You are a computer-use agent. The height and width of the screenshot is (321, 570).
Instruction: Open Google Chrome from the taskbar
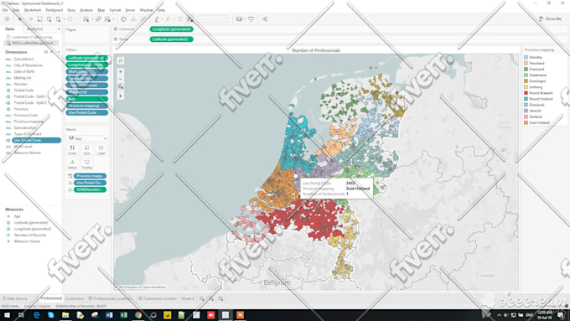(x=138, y=315)
